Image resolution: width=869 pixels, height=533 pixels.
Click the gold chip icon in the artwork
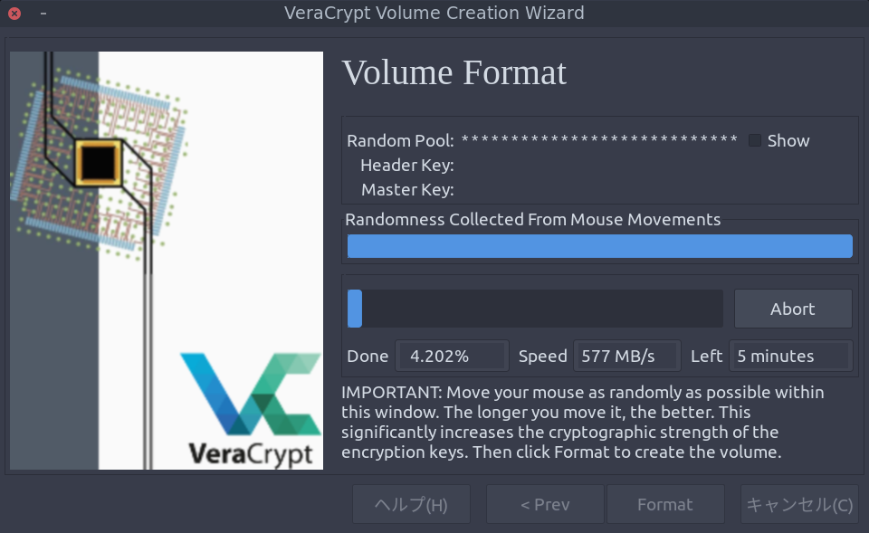97,162
